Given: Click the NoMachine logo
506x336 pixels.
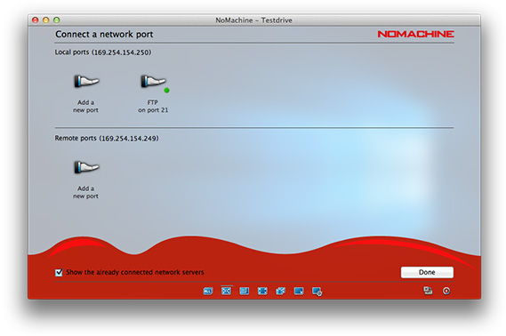Looking at the screenshot, I should click(x=415, y=34).
